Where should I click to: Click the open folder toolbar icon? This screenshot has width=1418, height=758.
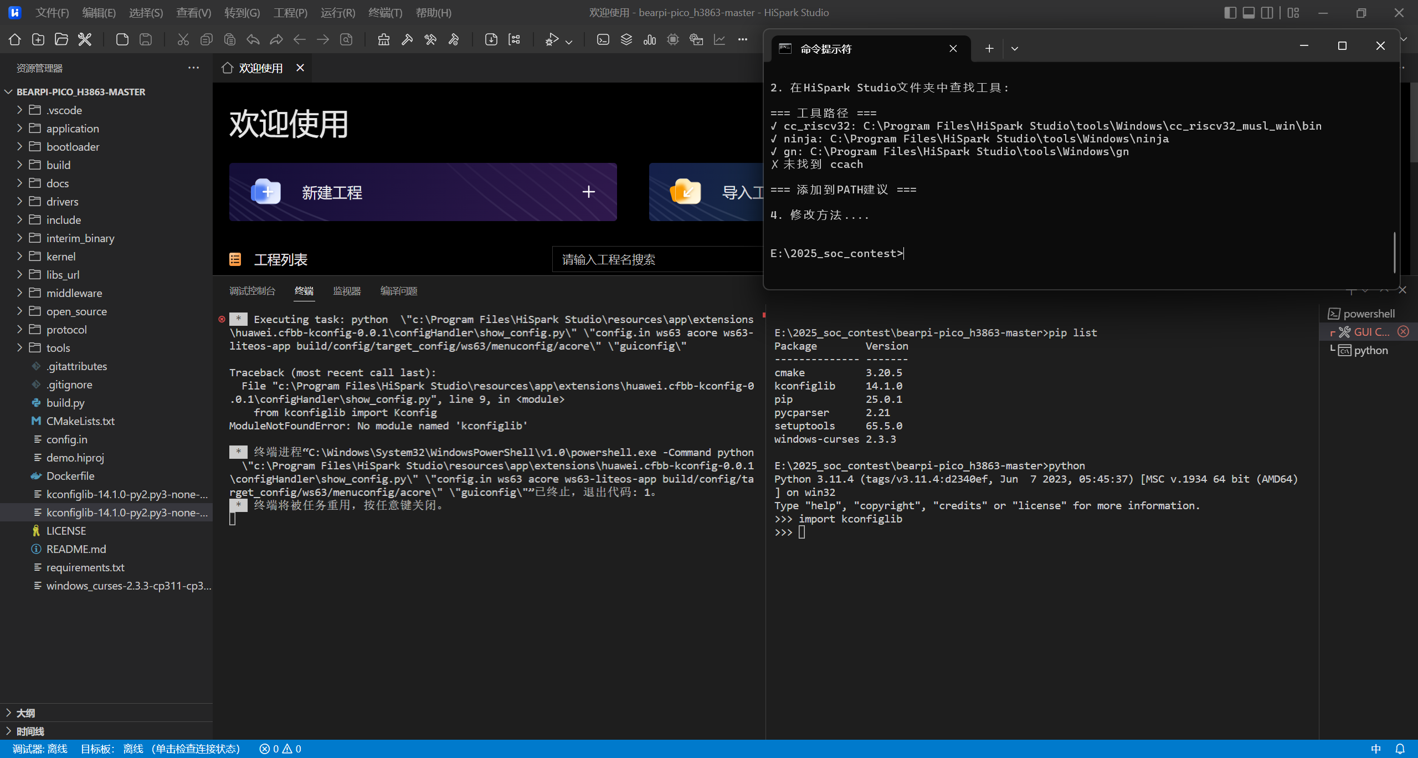coord(61,39)
